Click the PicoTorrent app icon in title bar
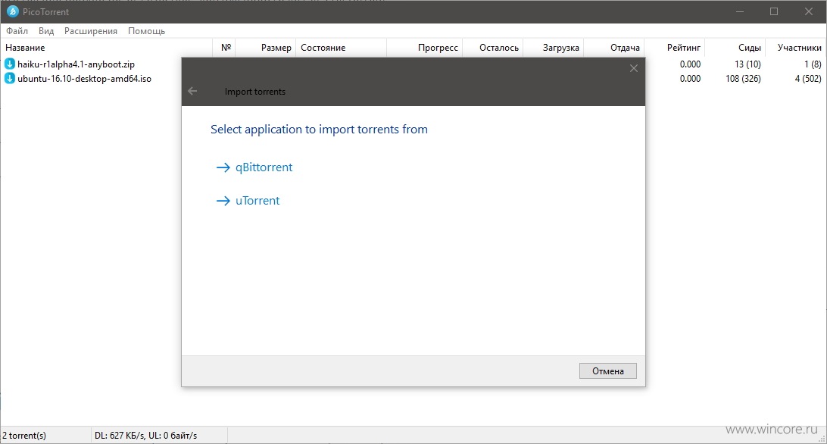This screenshot has height=444, width=827. (x=12, y=11)
